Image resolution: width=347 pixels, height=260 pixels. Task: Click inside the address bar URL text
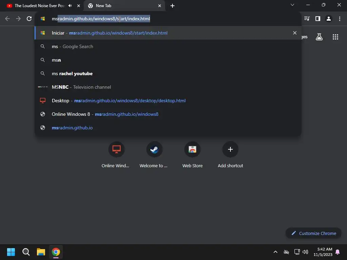pyautogui.click(x=101, y=19)
